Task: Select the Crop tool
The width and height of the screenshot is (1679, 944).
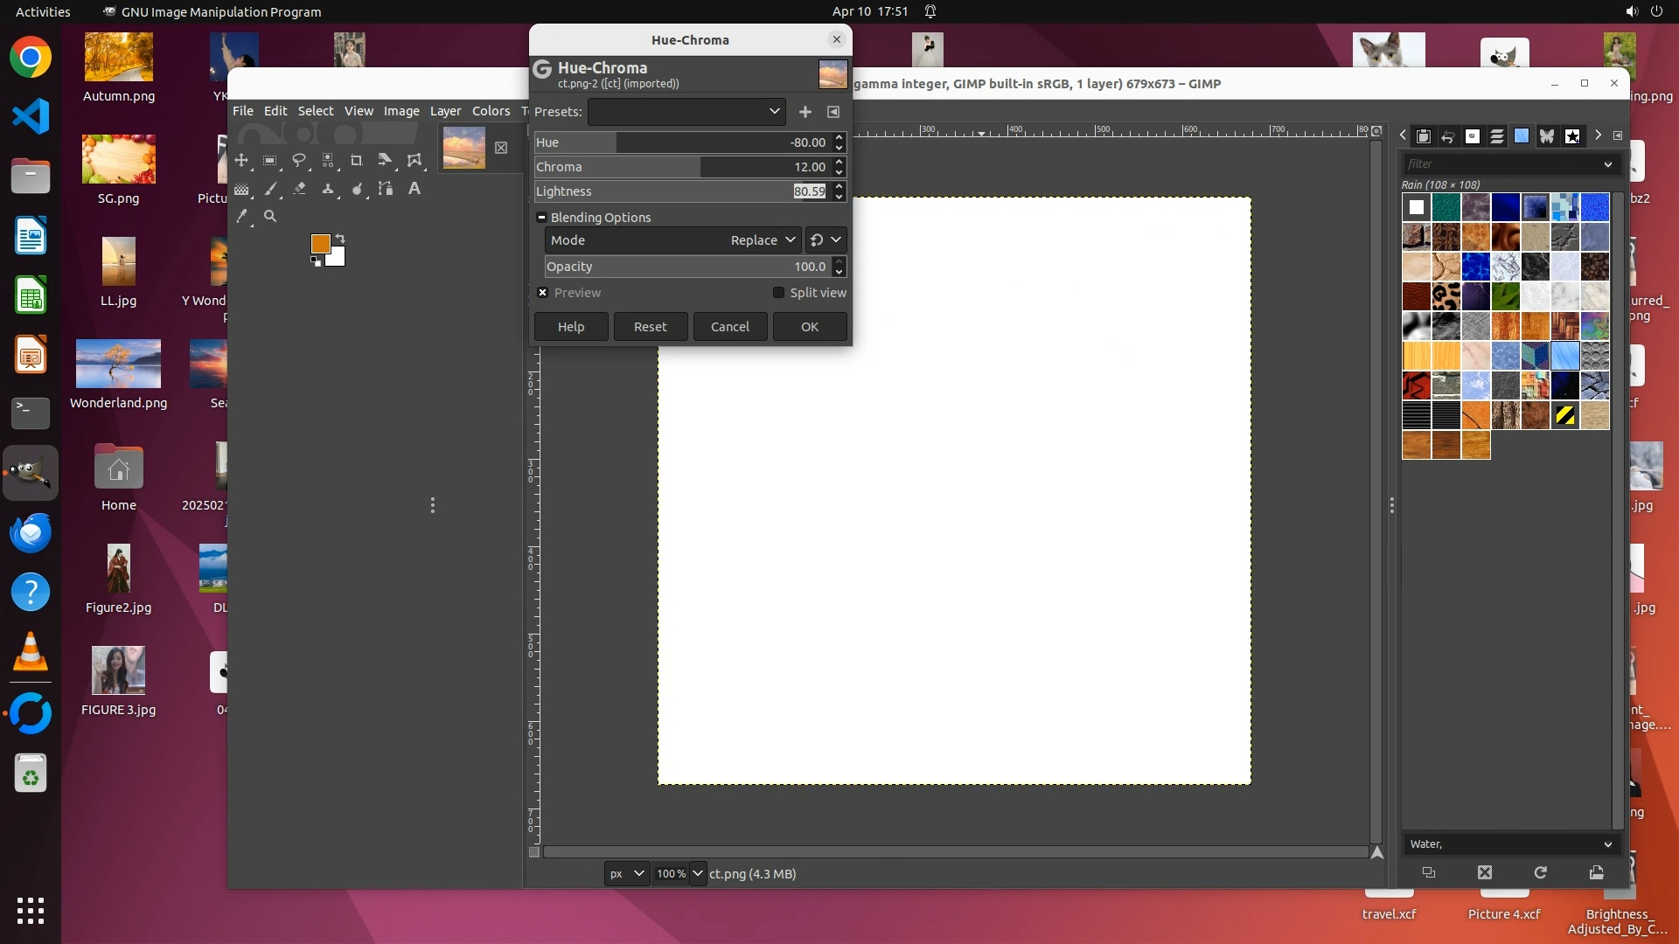Action: click(356, 161)
